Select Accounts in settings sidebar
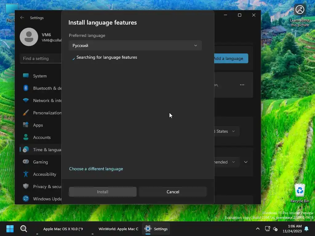Screen dimensions: 315x236 pyautogui.click(x=41, y=137)
